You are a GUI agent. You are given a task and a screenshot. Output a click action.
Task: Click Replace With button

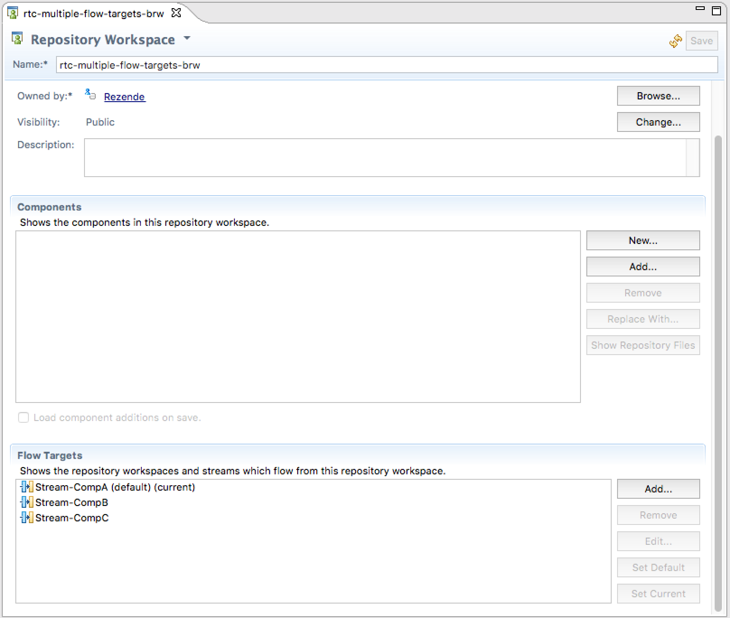point(643,319)
